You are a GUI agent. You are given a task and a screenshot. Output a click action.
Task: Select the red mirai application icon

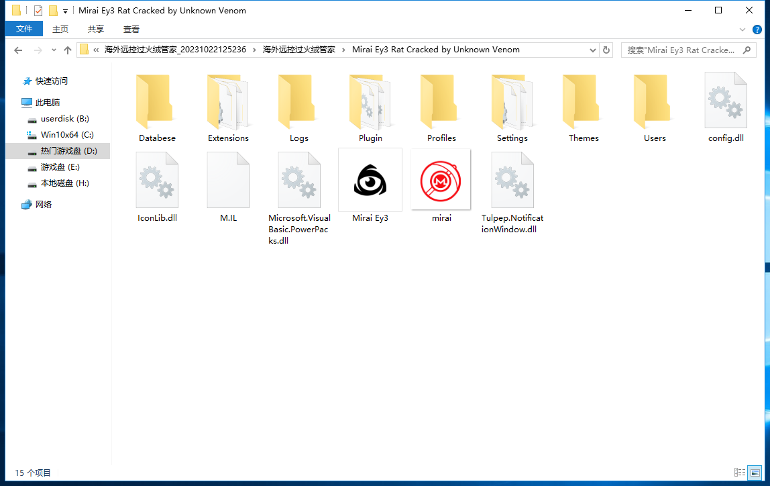point(441,180)
